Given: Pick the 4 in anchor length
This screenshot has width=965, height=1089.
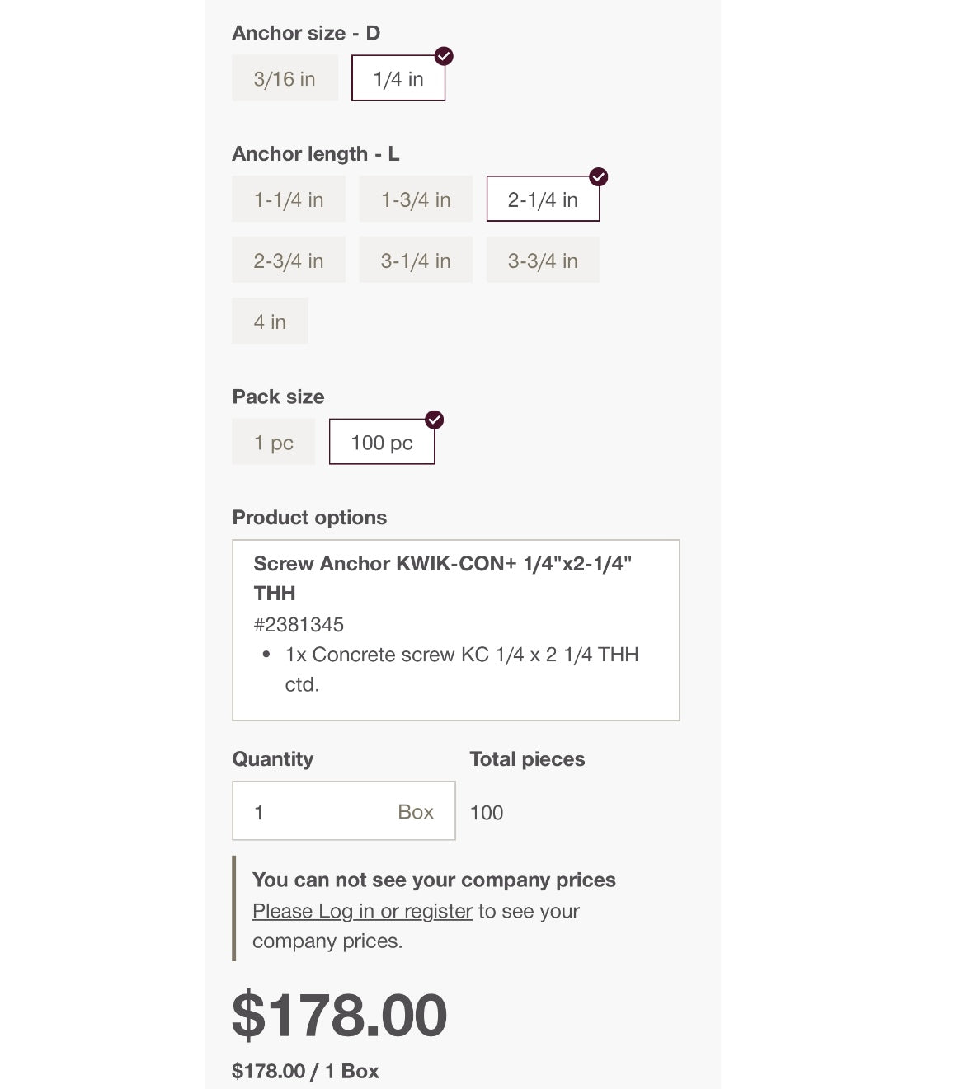Looking at the screenshot, I should click(x=270, y=322).
